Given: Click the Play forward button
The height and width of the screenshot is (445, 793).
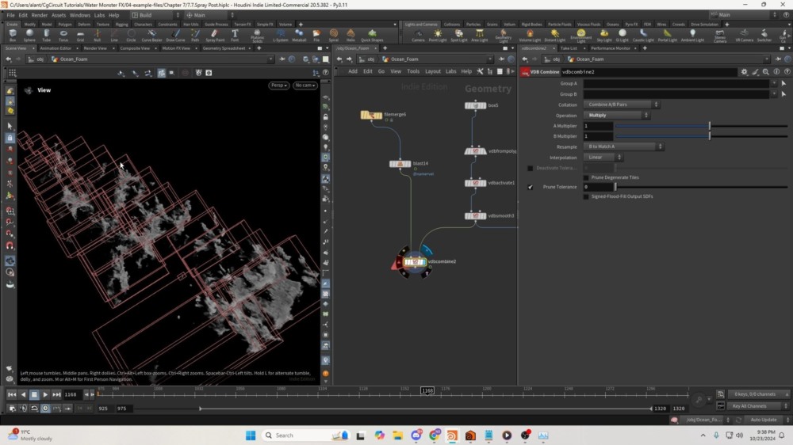Looking at the screenshot, I should pyautogui.click(x=45, y=394).
